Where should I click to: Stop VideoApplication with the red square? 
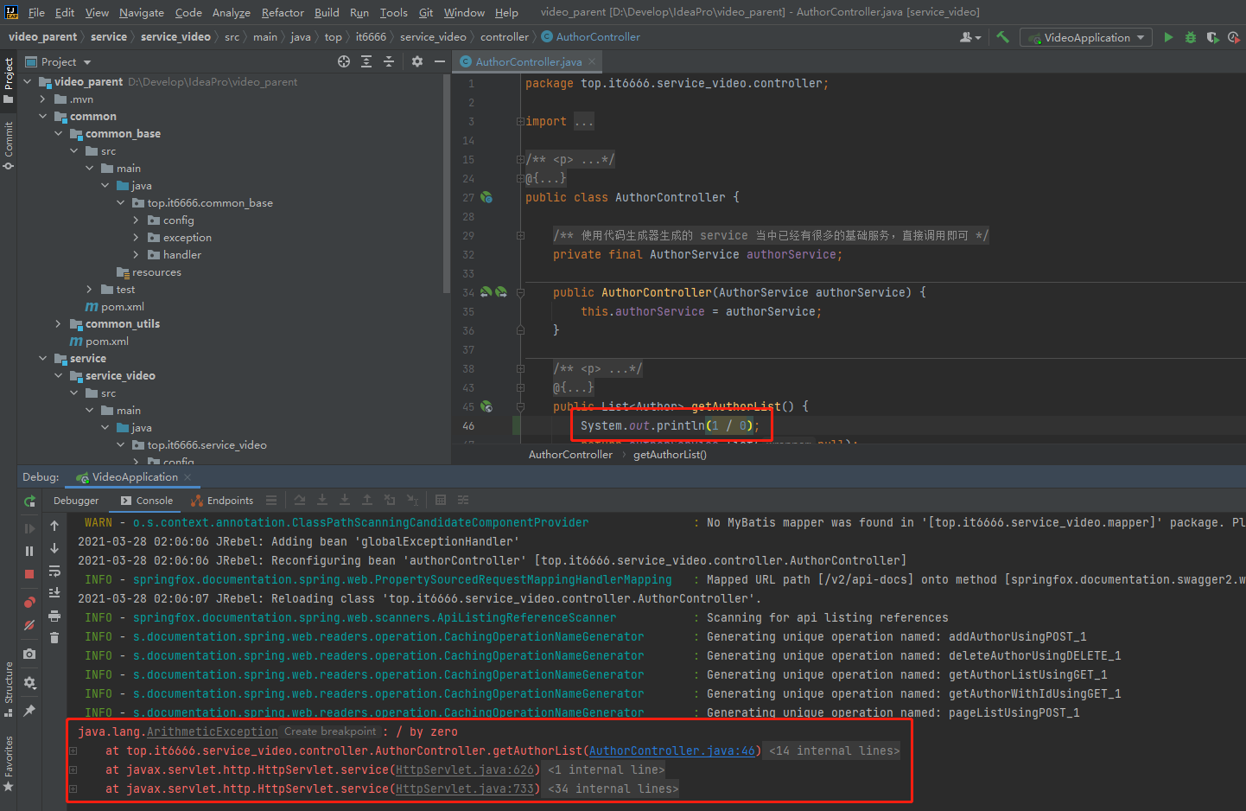click(29, 574)
